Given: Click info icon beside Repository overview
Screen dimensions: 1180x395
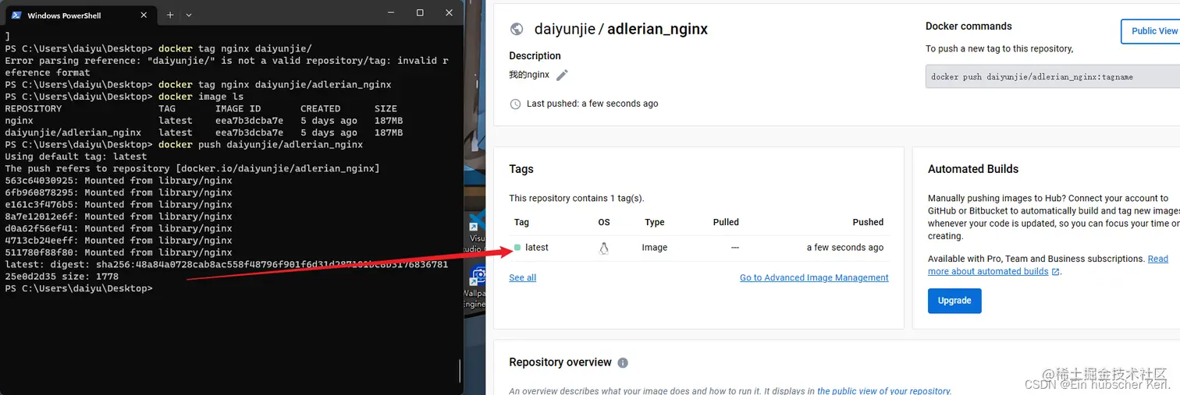Looking at the screenshot, I should point(623,362).
